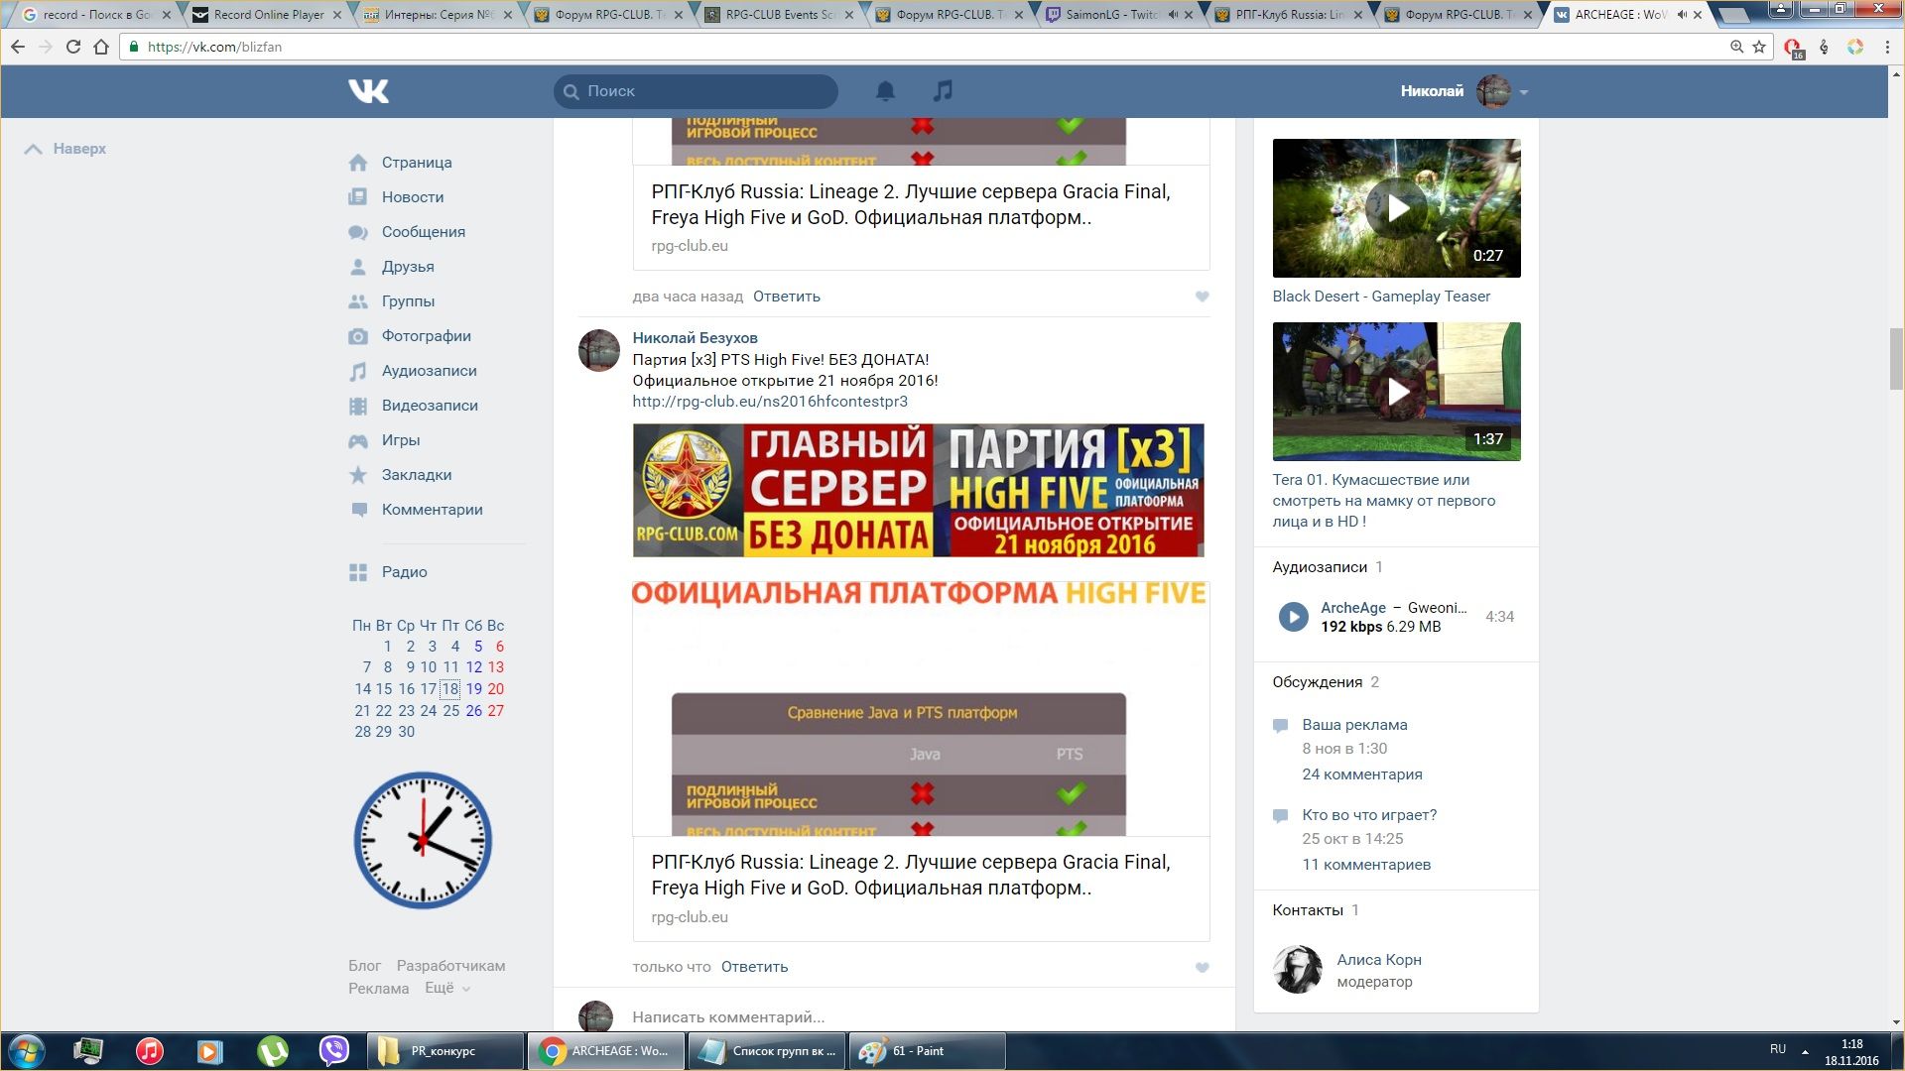Switch to the SaimonLG Twitch tab
The image size is (1905, 1071).
1121,15
